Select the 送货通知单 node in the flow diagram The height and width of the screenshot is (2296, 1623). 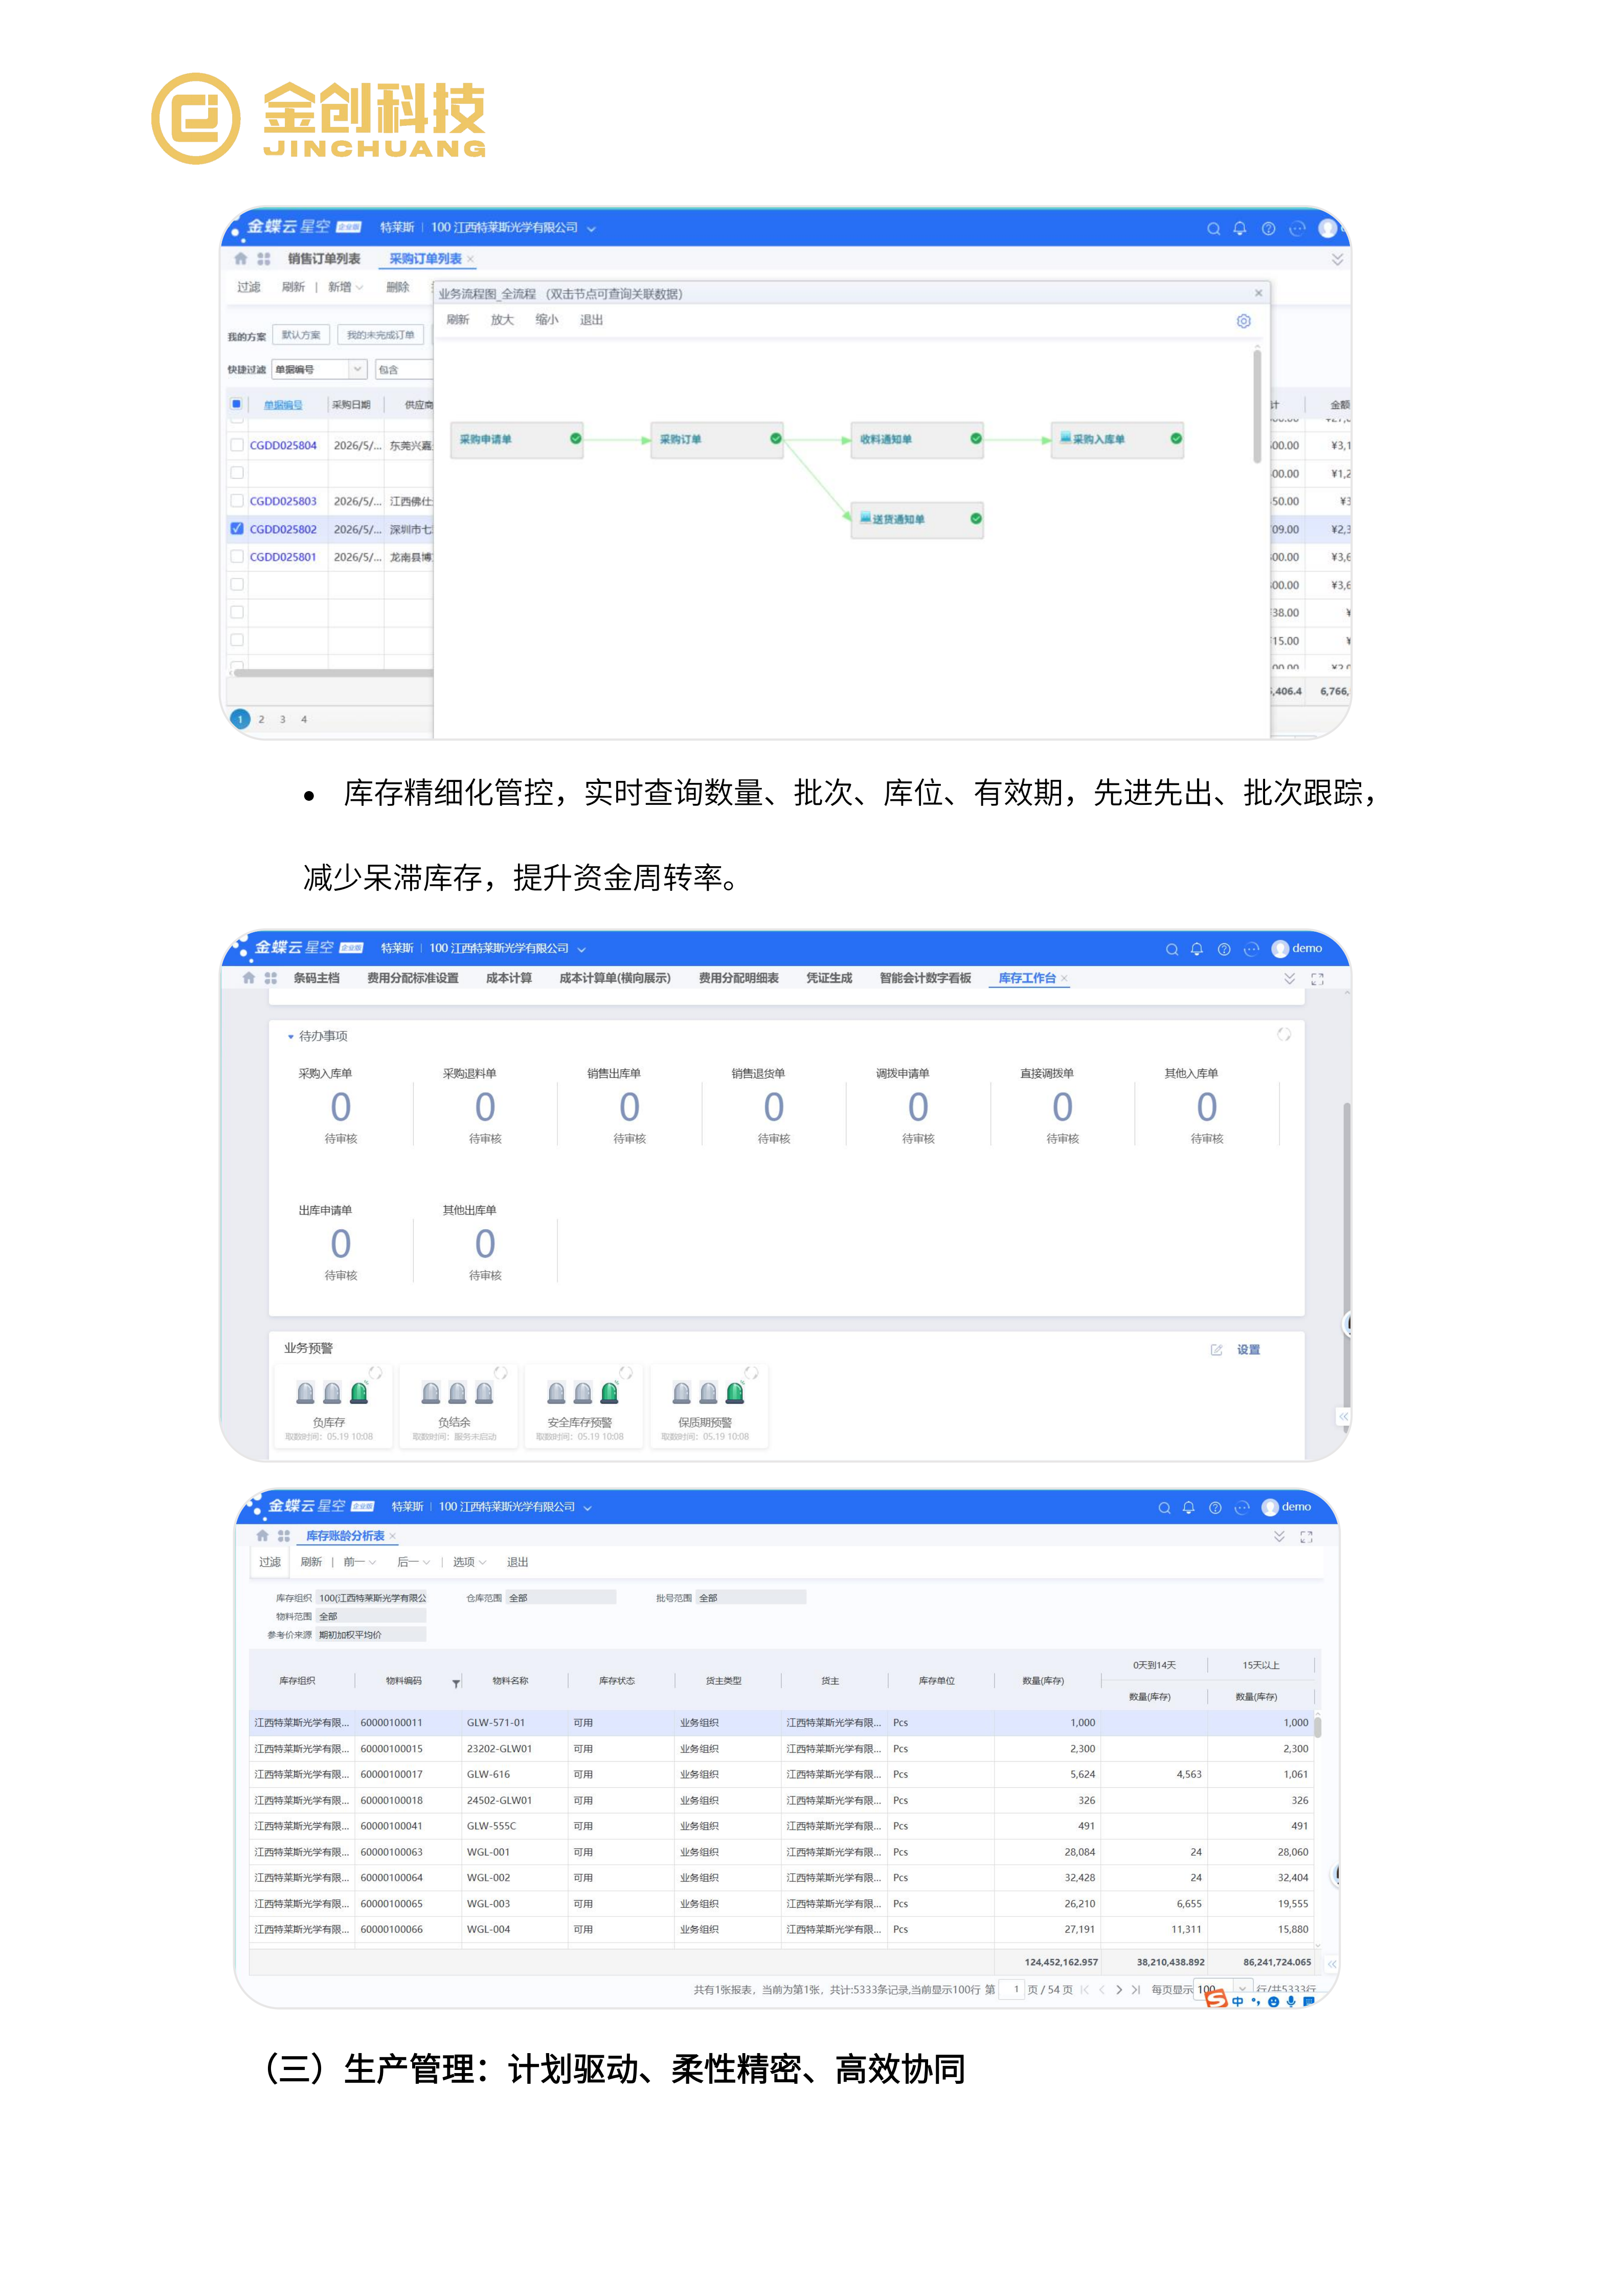coord(917,520)
